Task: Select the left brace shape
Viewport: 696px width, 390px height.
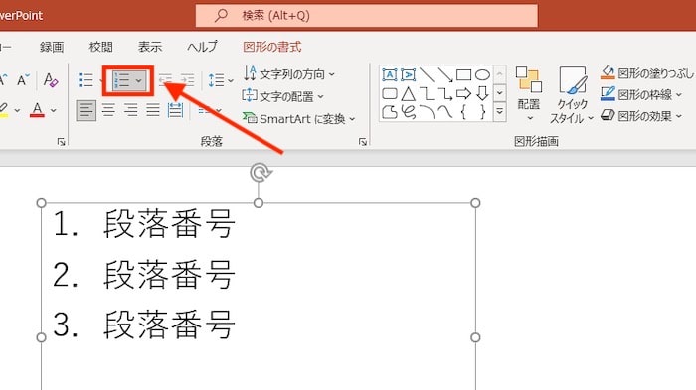Action: click(x=463, y=112)
